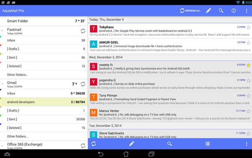Image resolution: width=252 pixels, height=158 pixels.
Task: Select sweety fx message via S avatar
Action: 93,66
